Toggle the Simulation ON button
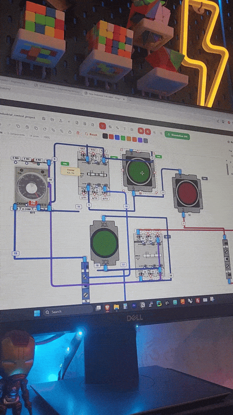233x415 pixels. click(177, 135)
